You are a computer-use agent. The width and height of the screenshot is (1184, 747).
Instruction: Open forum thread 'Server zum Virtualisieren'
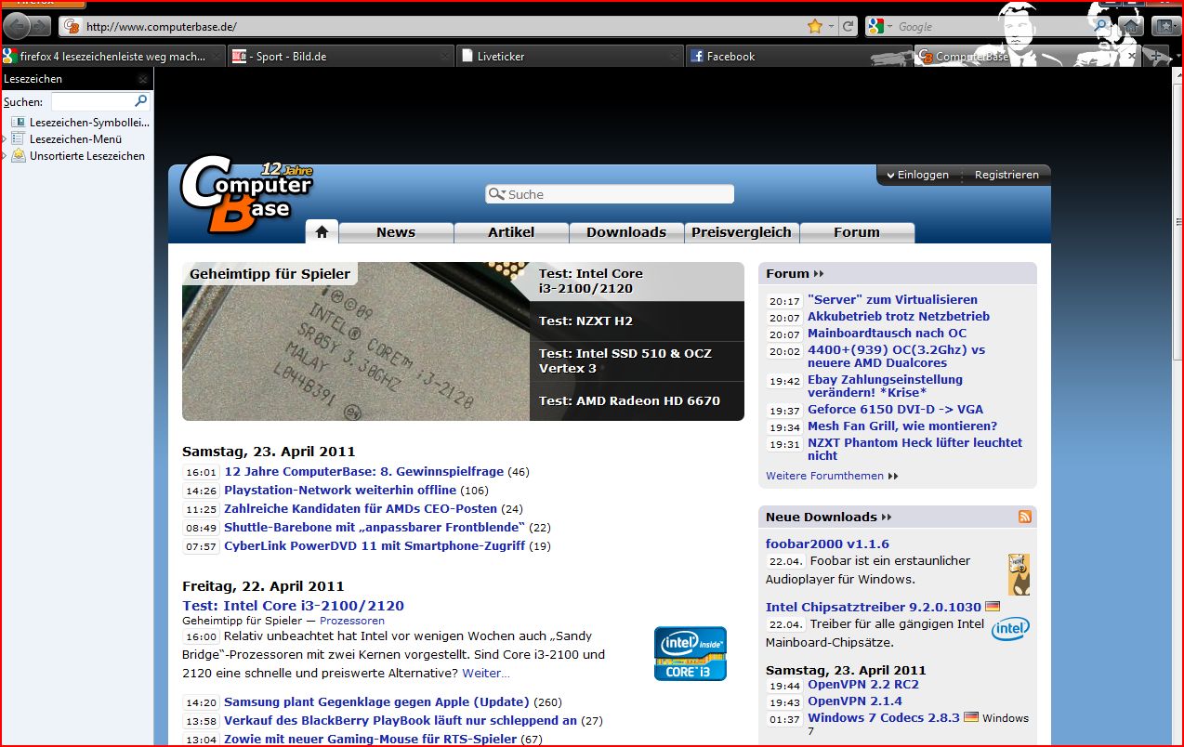click(892, 300)
